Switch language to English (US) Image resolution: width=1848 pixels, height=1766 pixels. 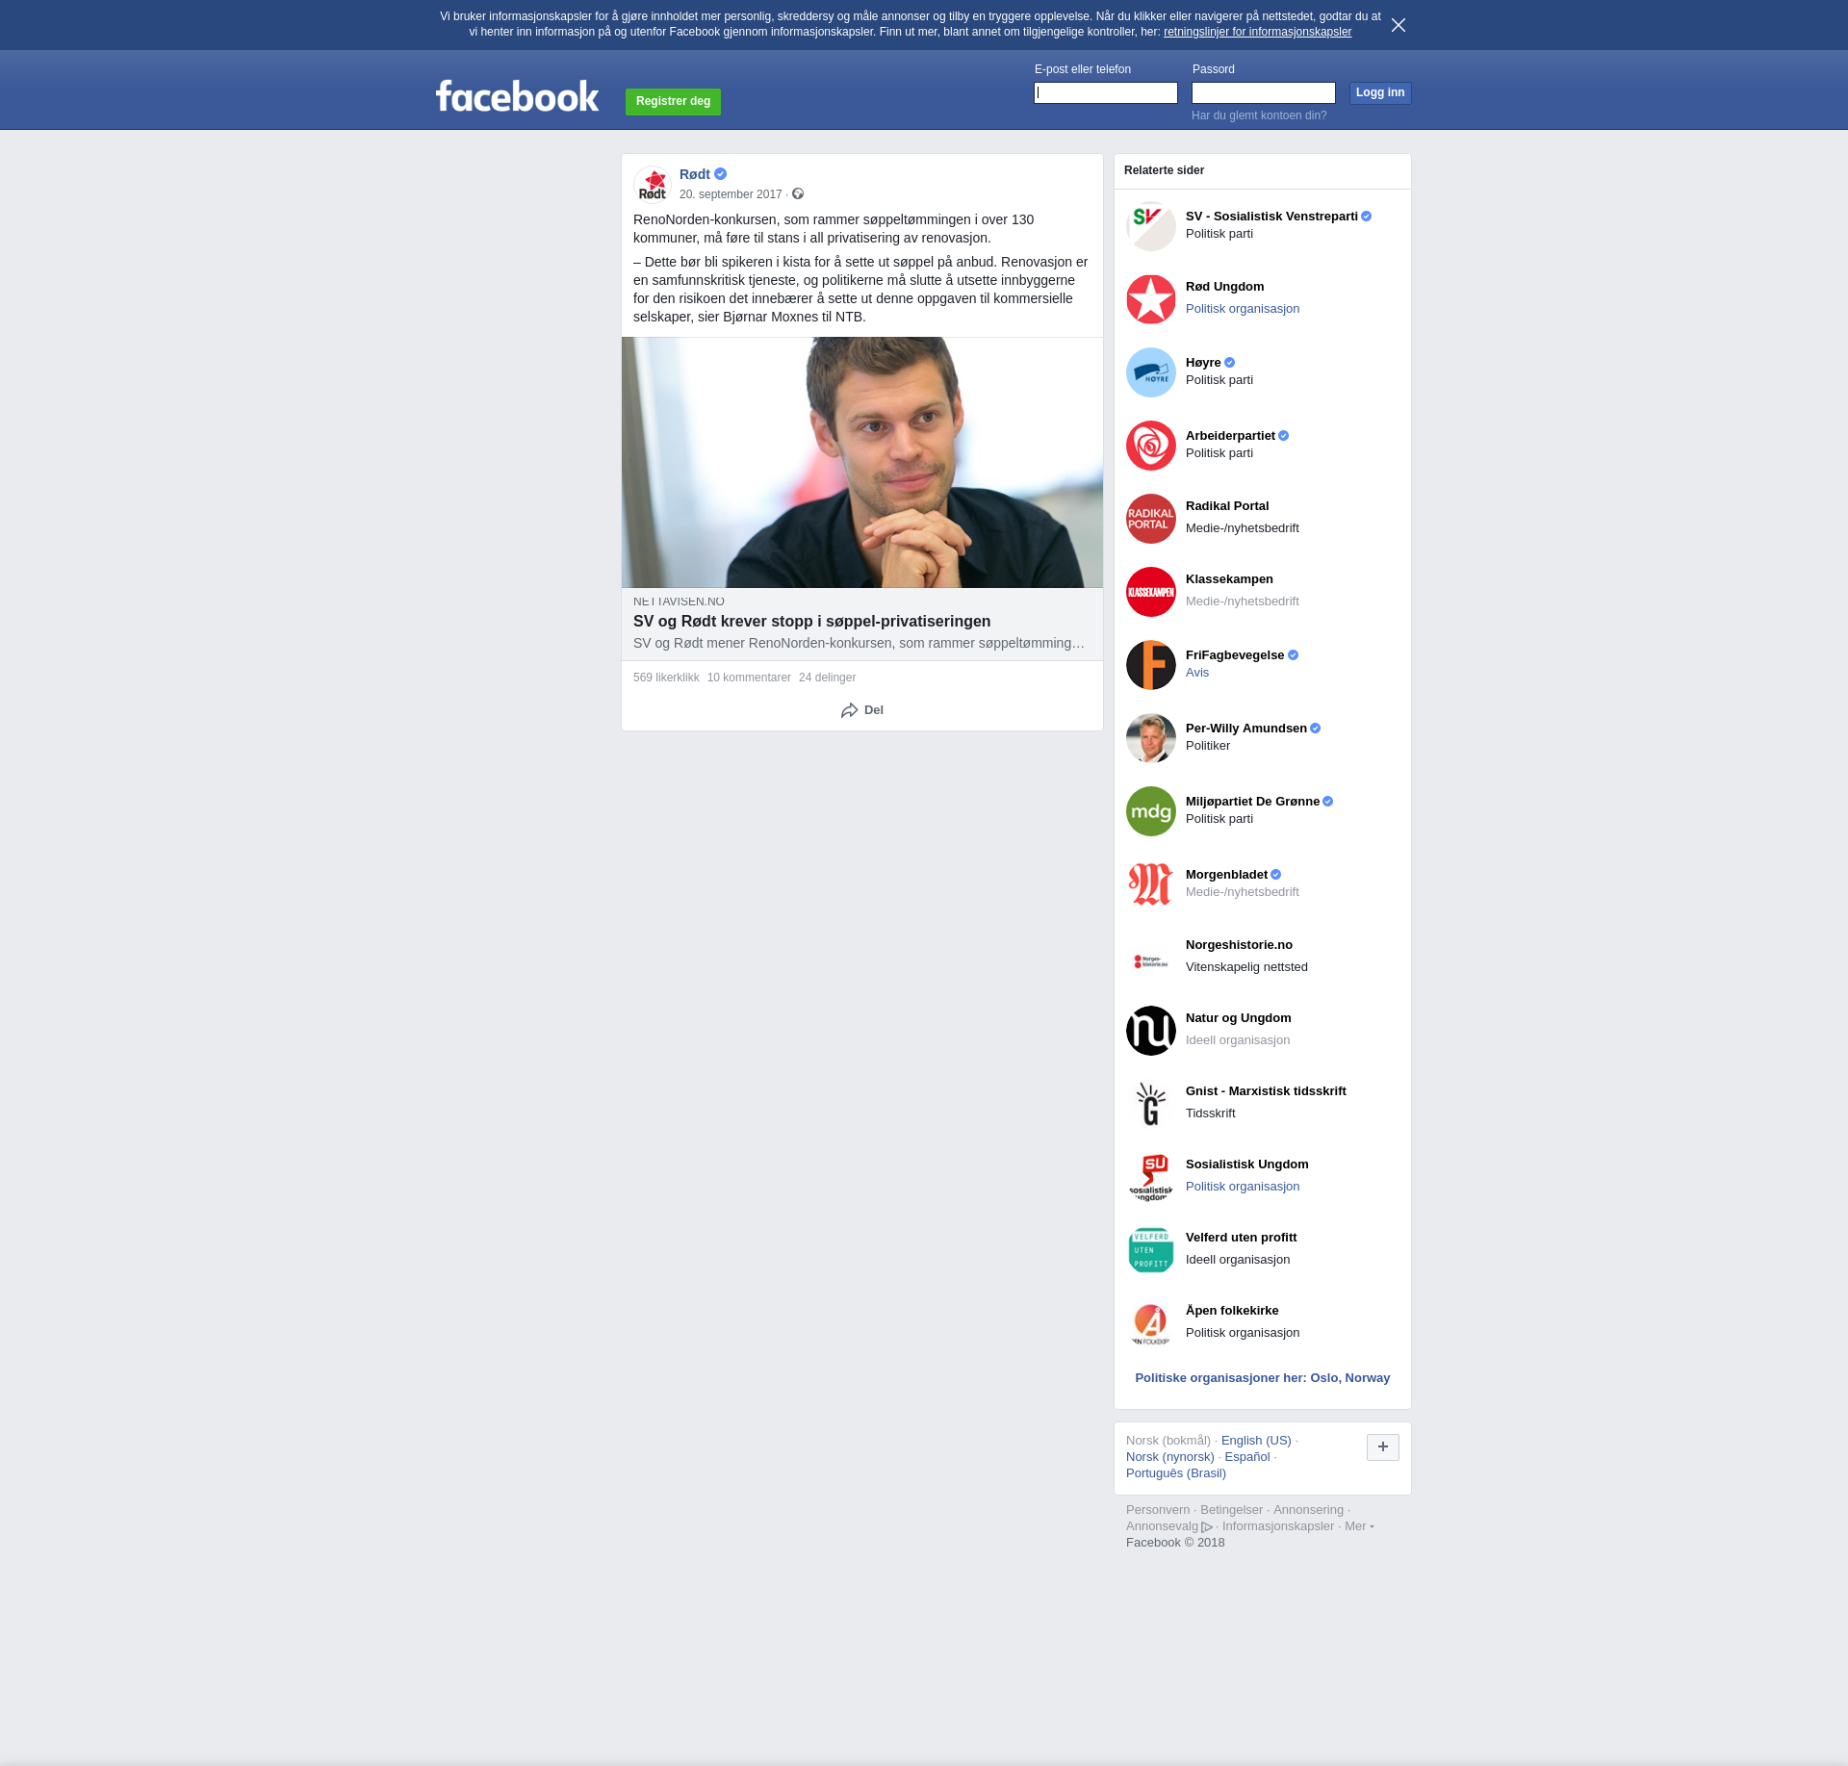(x=1255, y=1441)
